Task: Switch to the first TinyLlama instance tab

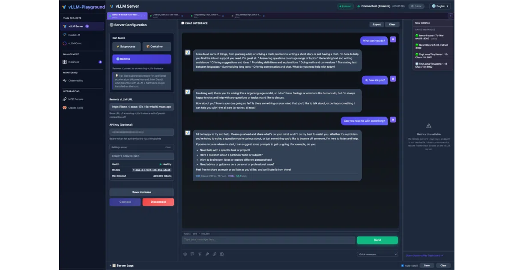Action: pyautogui.click(x=207, y=15)
